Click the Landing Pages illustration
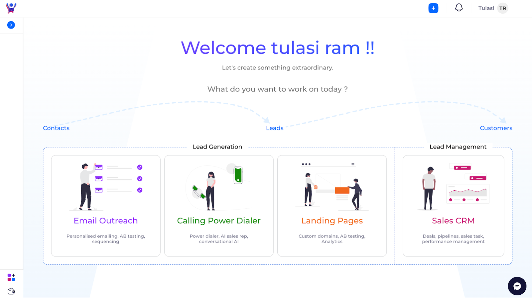Viewport: 532px width, 299px height. [332, 187]
